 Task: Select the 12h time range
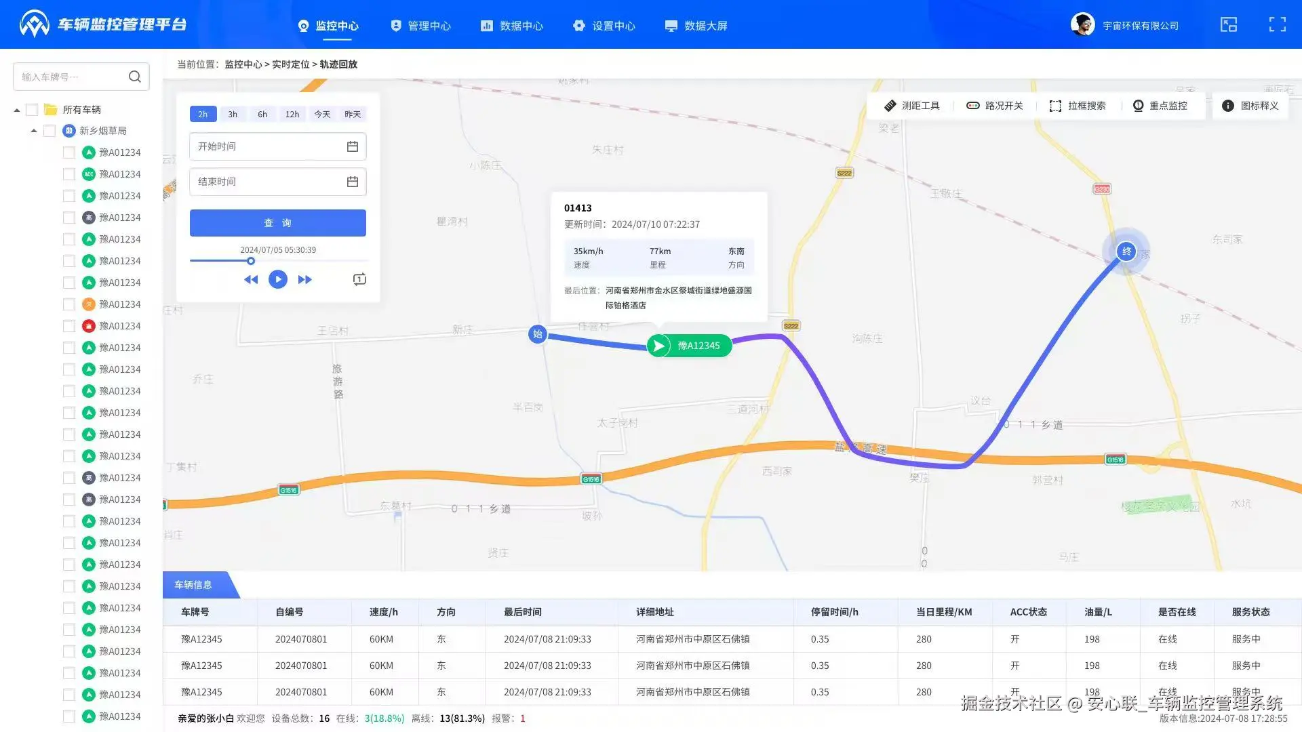[x=292, y=115]
